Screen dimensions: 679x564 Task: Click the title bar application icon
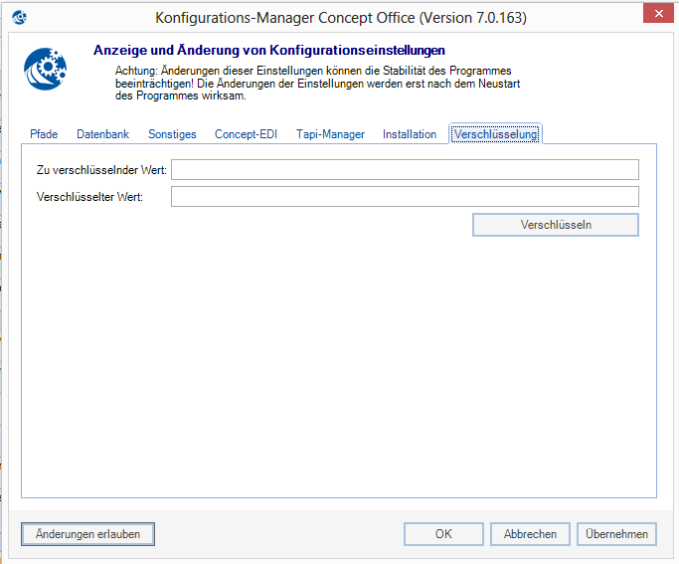pos(18,17)
